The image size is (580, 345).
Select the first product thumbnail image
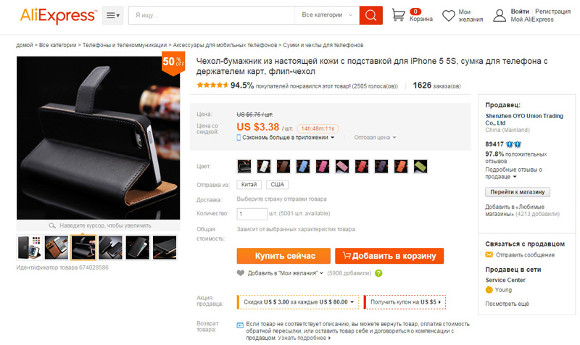tap(29, 247)
